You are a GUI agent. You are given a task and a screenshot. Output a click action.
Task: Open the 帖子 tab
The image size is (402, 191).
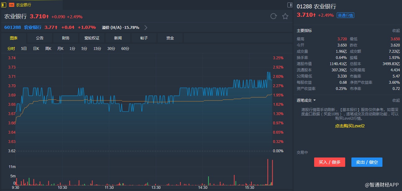click(x=144, y=38)
